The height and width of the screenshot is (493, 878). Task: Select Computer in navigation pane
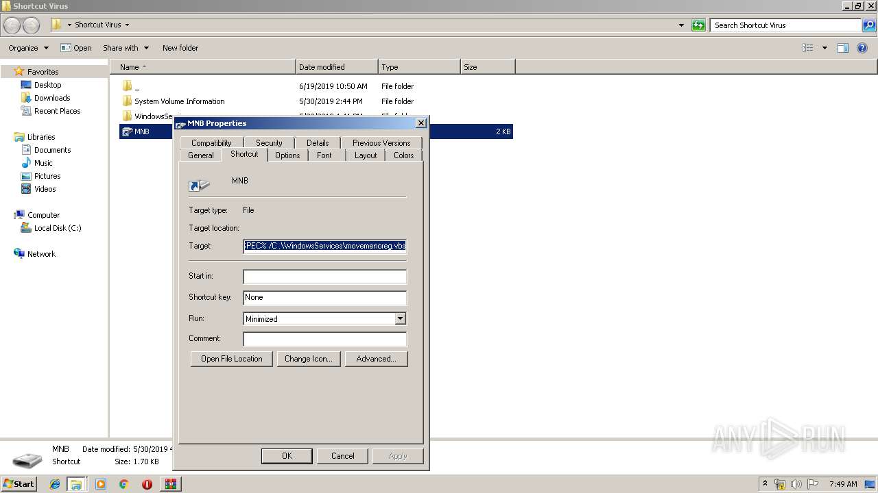pos(43,215)
